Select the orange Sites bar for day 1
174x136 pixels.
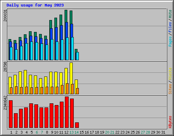(x=11, y=91)
